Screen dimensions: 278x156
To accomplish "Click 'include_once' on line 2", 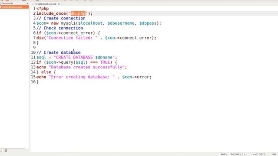I will [x=51, y=13].
